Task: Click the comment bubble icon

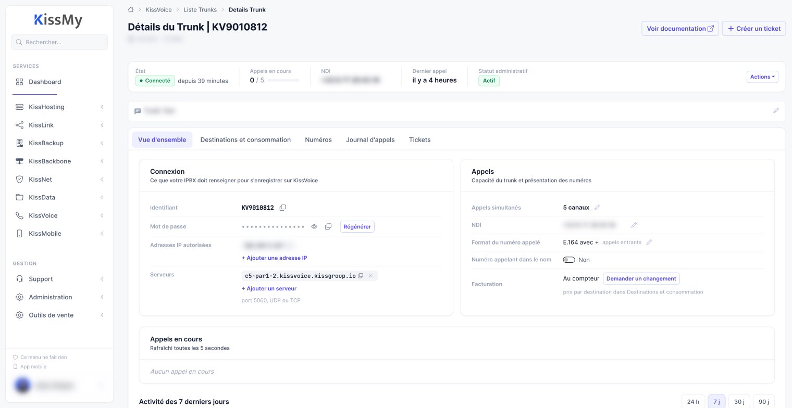Action: [138, 111]
